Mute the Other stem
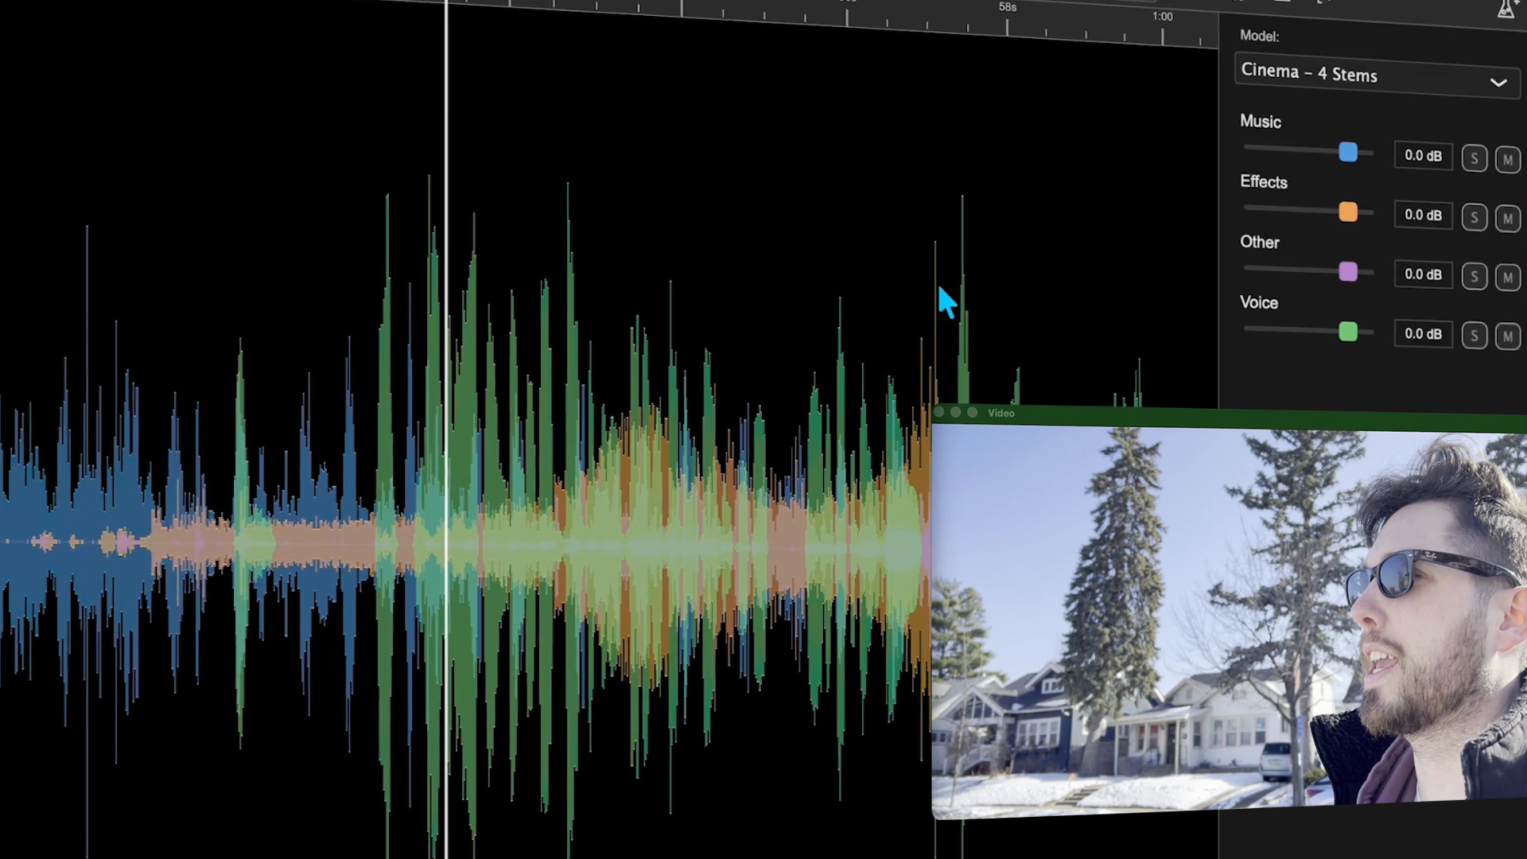Screen dimensions: 1527x859 pyautogui.click(x=1508, y=277)
